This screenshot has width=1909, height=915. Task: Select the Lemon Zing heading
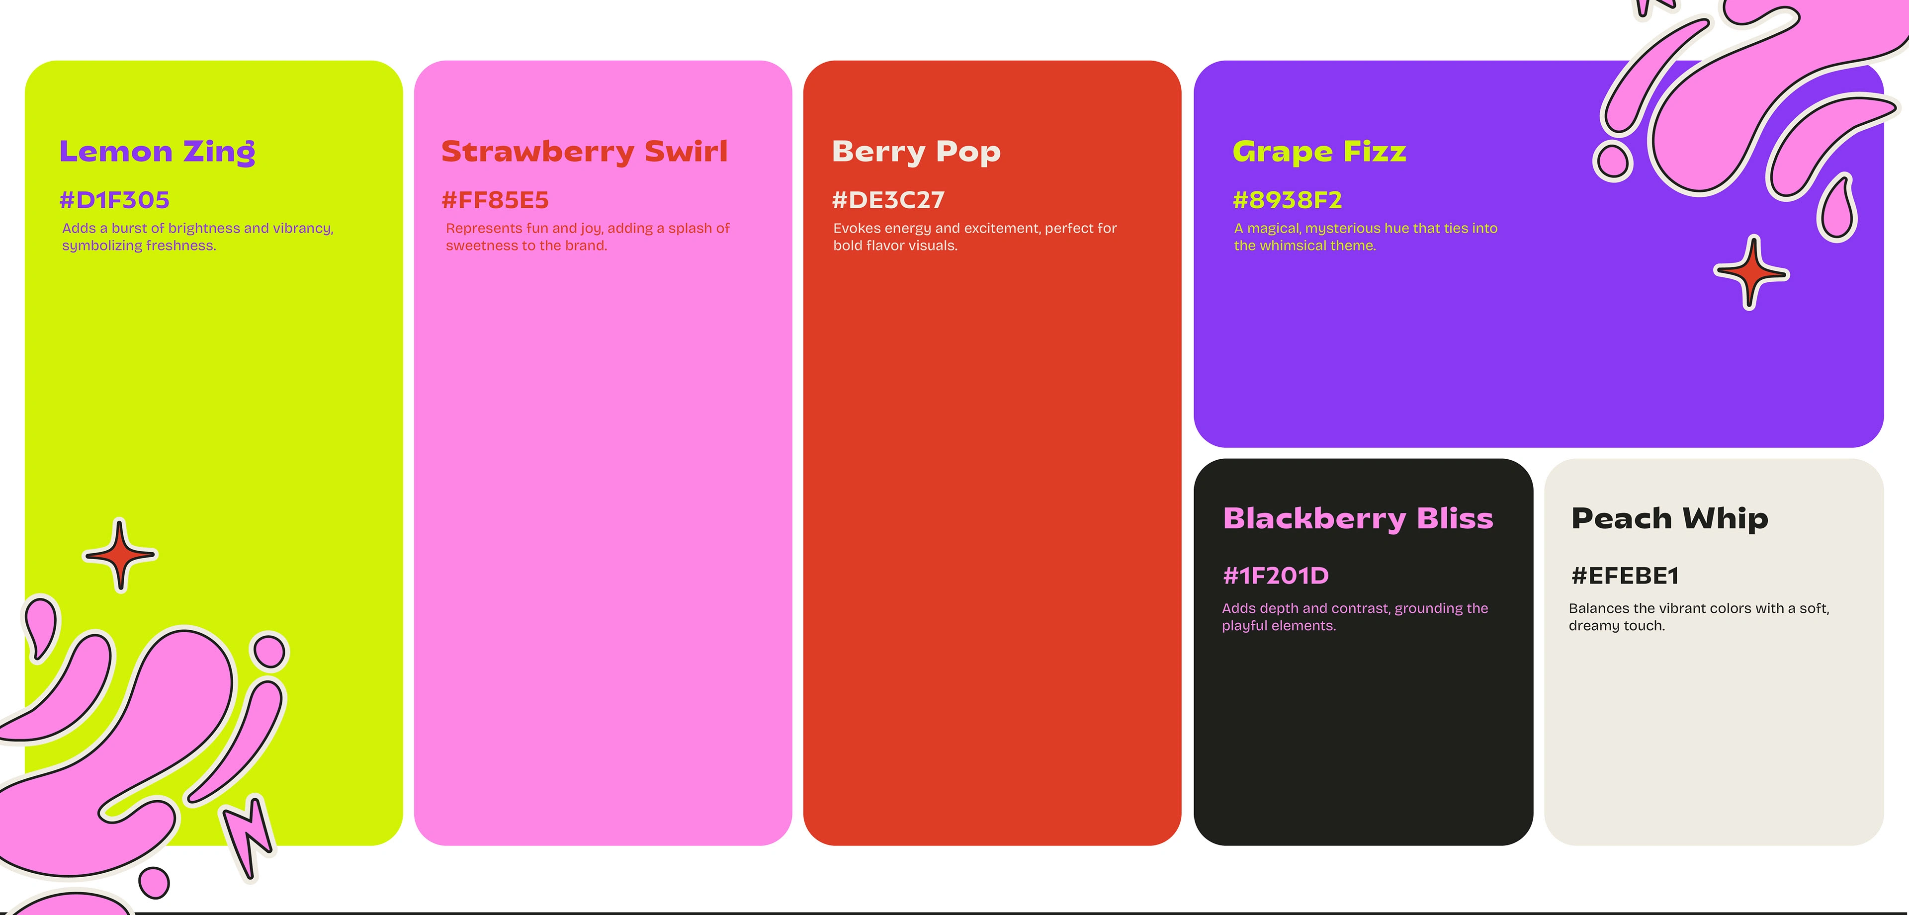click(157, 151)
